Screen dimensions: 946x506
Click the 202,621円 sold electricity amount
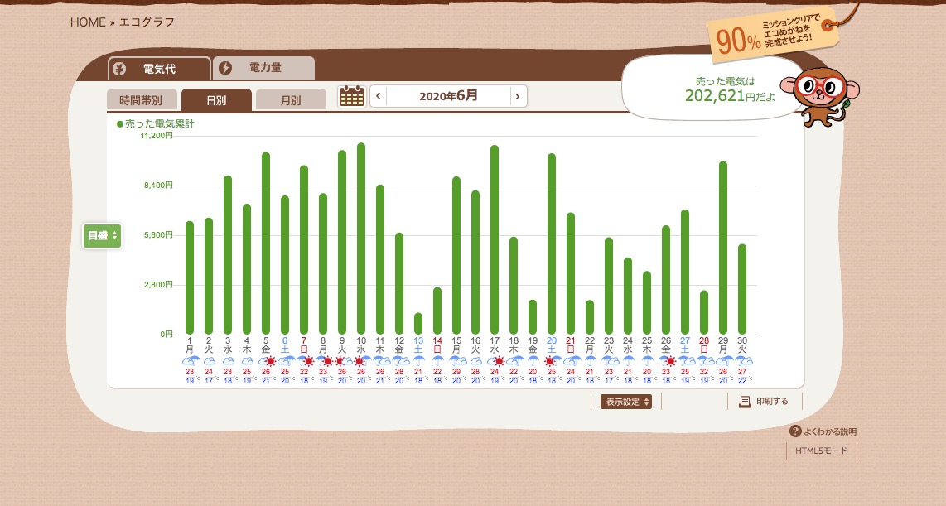[x=720, y=95]
